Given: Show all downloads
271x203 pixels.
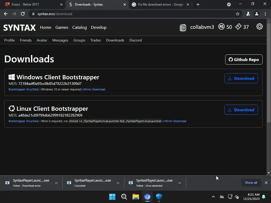Looking at the screenshot, I should pyautogui.click(x=251, y=183).
